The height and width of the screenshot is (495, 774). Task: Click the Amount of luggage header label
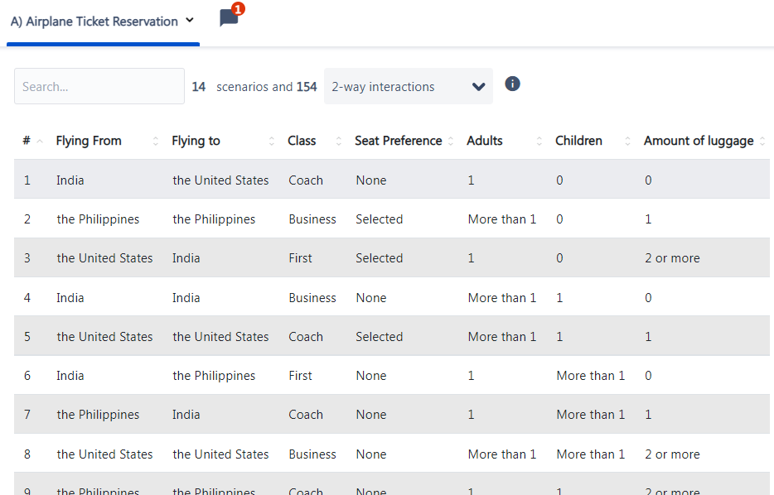(x=699, y=141)
